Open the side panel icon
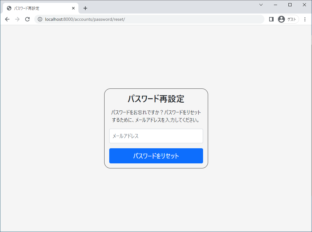 (271, 19)
